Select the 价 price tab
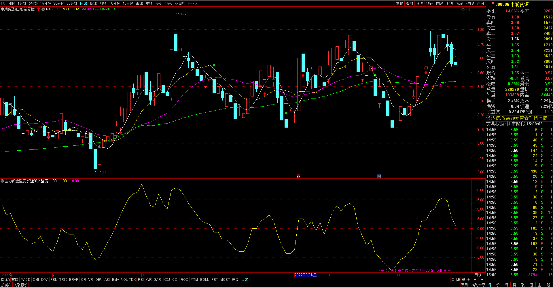This screenshot has width=553, height=288. click(x=498, y=285)
